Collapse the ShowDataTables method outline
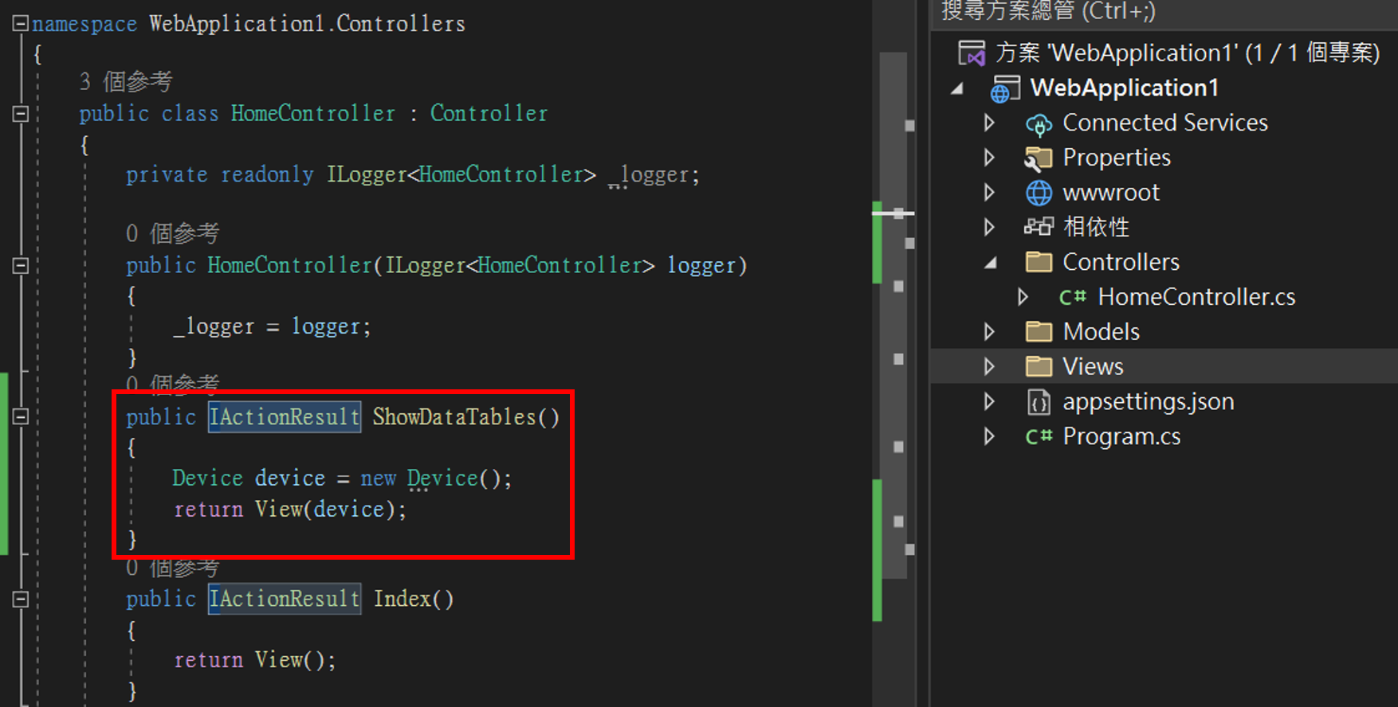Screen dimensions: 1398x707 click(21, 416)
